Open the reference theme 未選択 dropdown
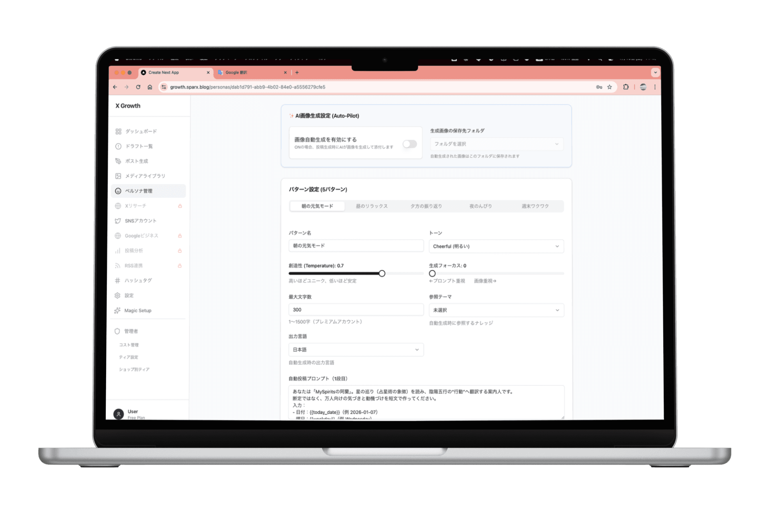Image resolution: width=769 pixels, height=513 pixels. [x=496, y=310]
